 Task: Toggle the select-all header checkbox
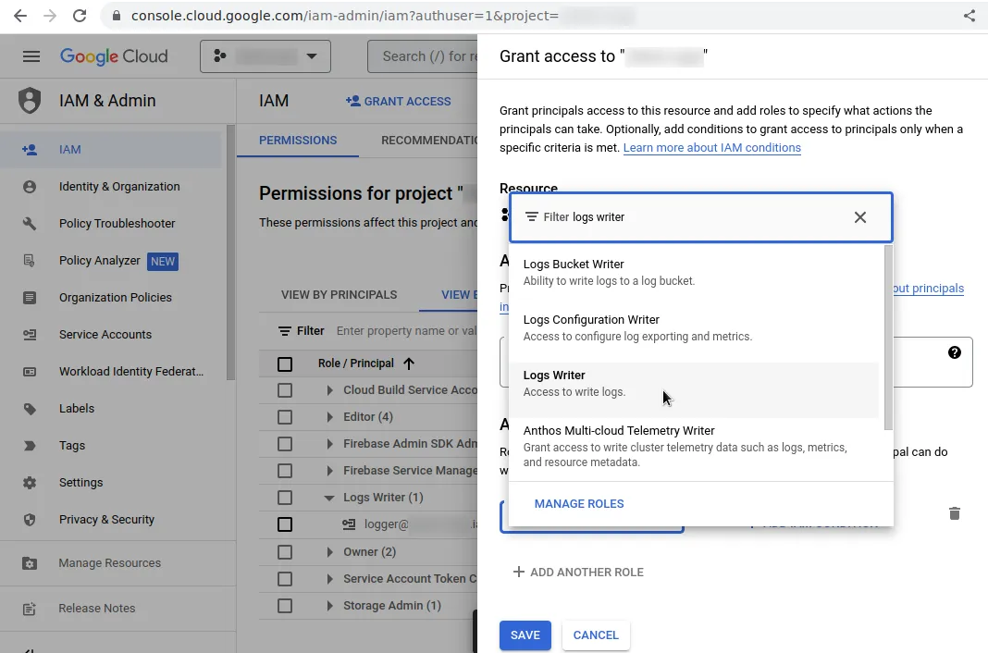click(285, 363)
